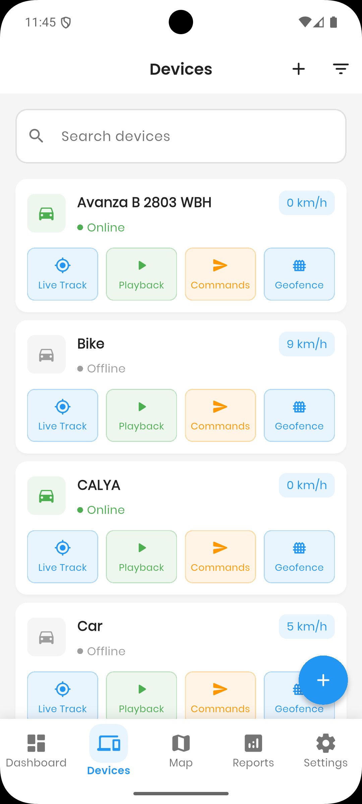Tap the plus icon in header
The image size is (362, 804).
[x=298, y=69]
